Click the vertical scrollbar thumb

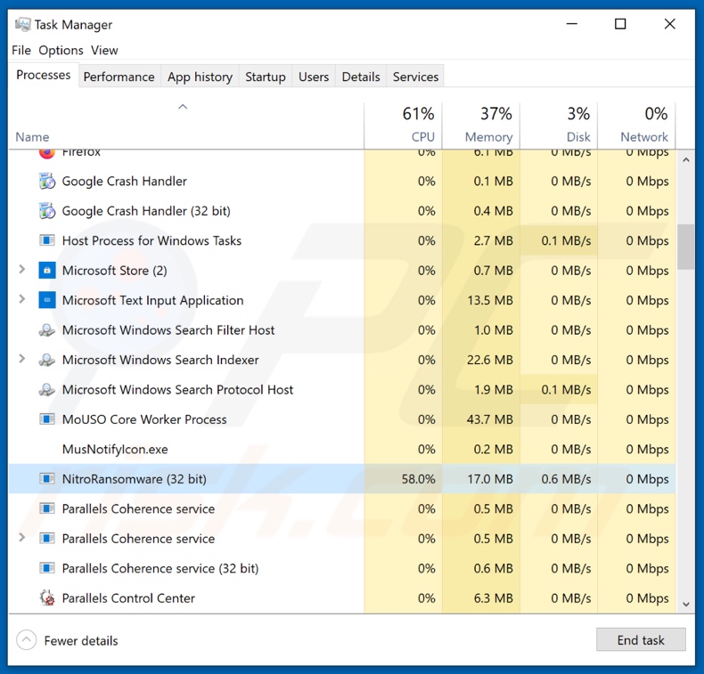pyautogui.click(x=685, y=247)
